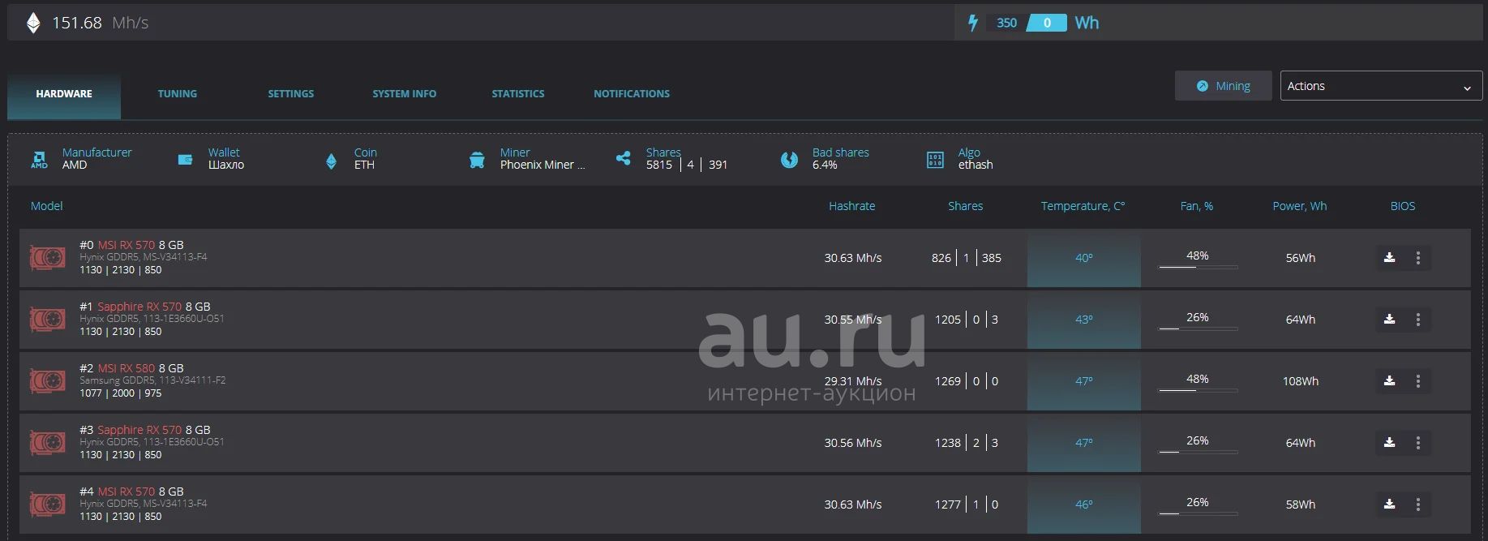The height and width of the screenshot is (541, 1488).
Task: Click the Algo binary icon
Action: click(935, 160)
